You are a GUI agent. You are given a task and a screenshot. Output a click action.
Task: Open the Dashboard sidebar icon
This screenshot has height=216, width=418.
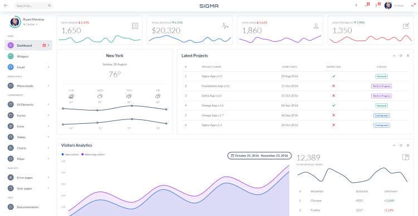coord(11,46)
